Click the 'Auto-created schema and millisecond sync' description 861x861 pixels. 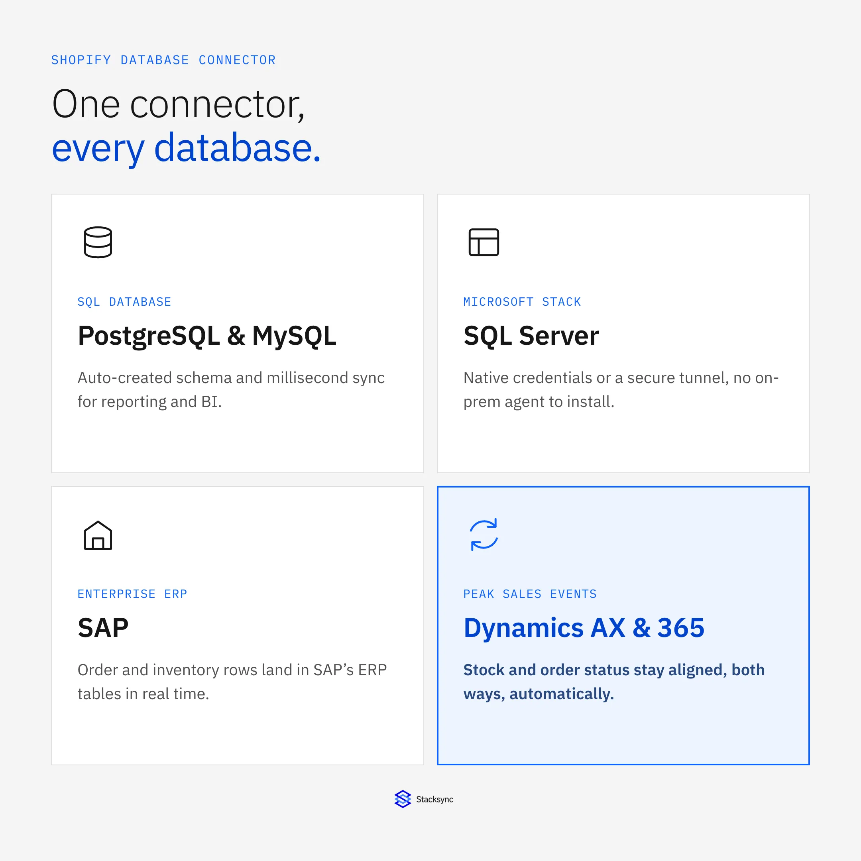click(x=231, y=389)
